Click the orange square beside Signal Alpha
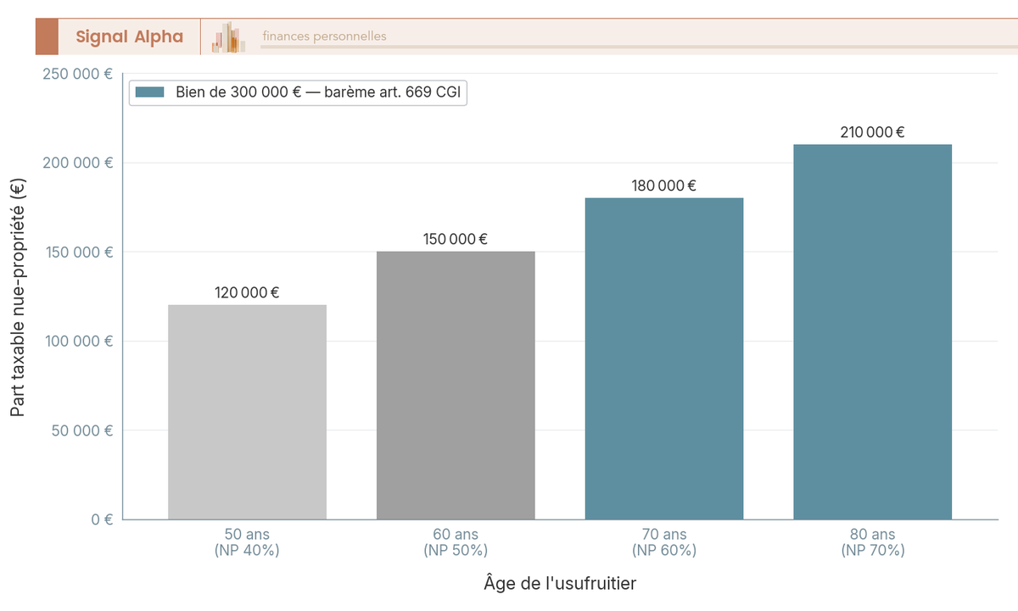This screenshot has height=611, width=1018. point(47,36)
